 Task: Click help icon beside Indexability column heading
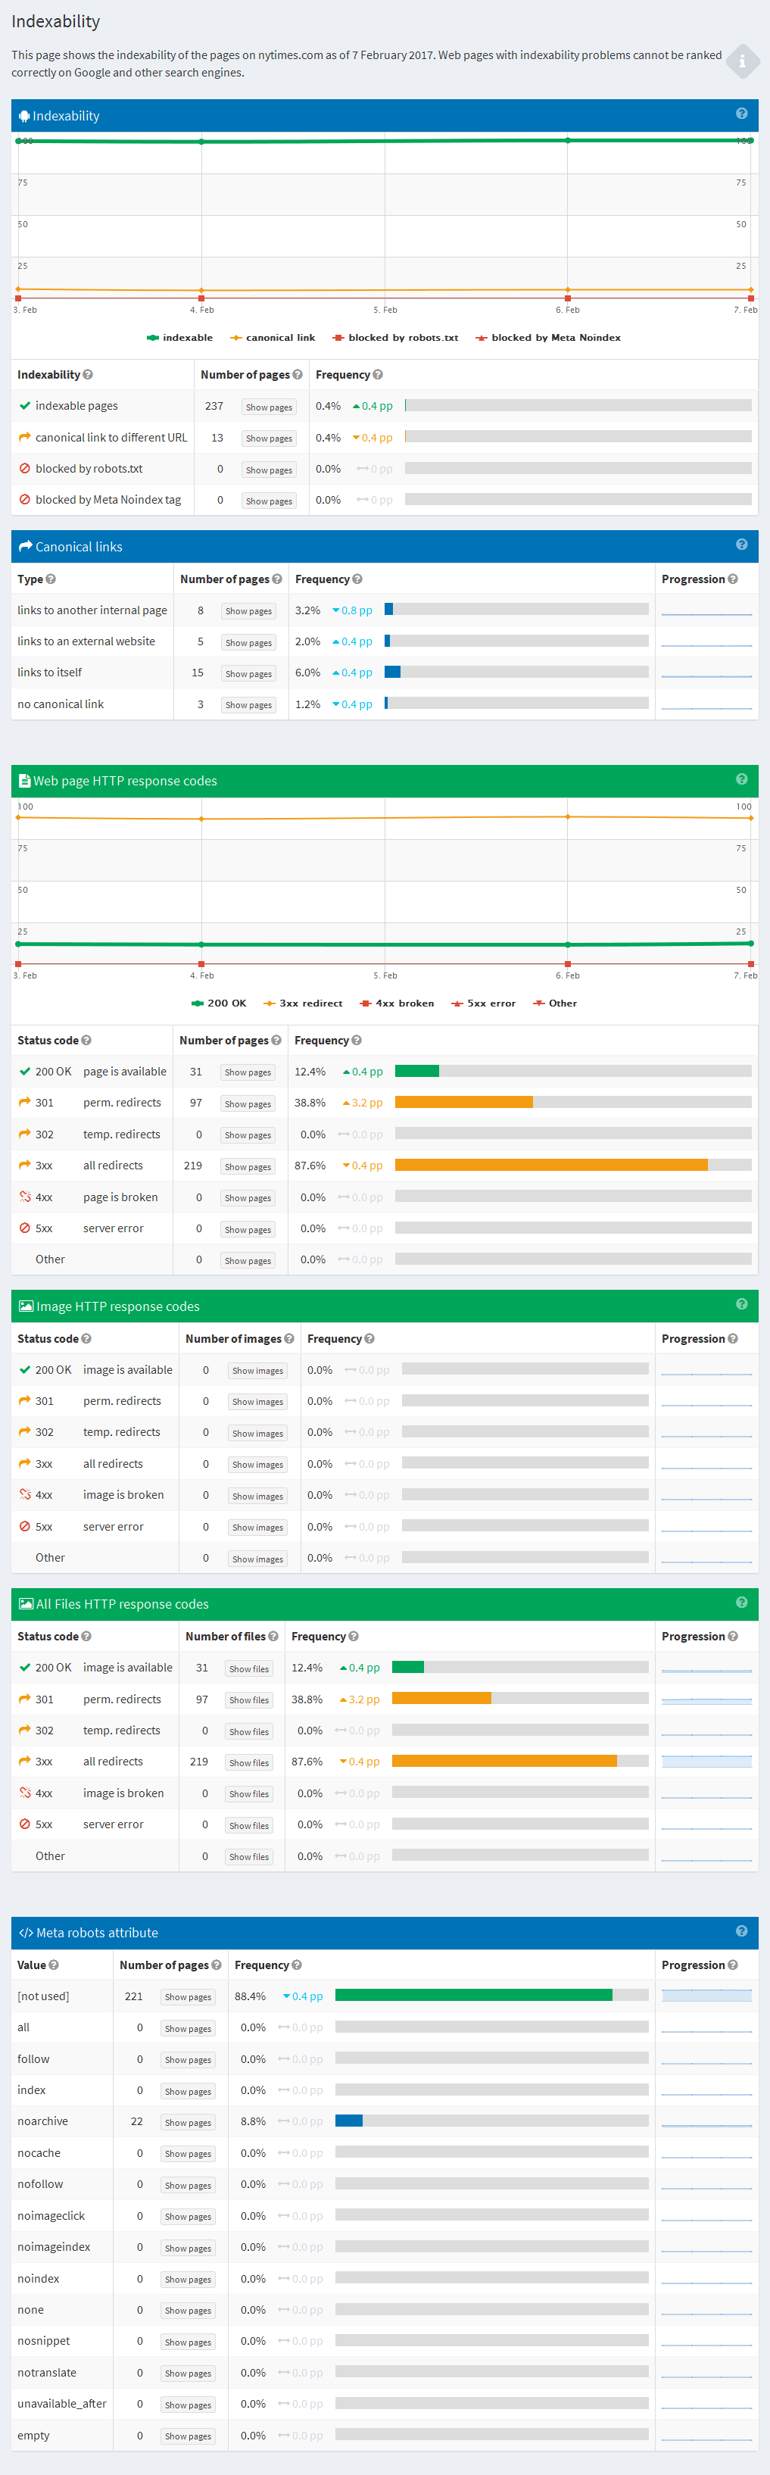click(87, 375)
